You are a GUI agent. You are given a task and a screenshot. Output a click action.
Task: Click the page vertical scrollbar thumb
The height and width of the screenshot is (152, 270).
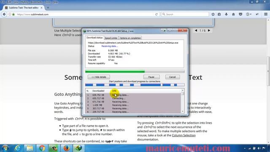pos(268,71)
